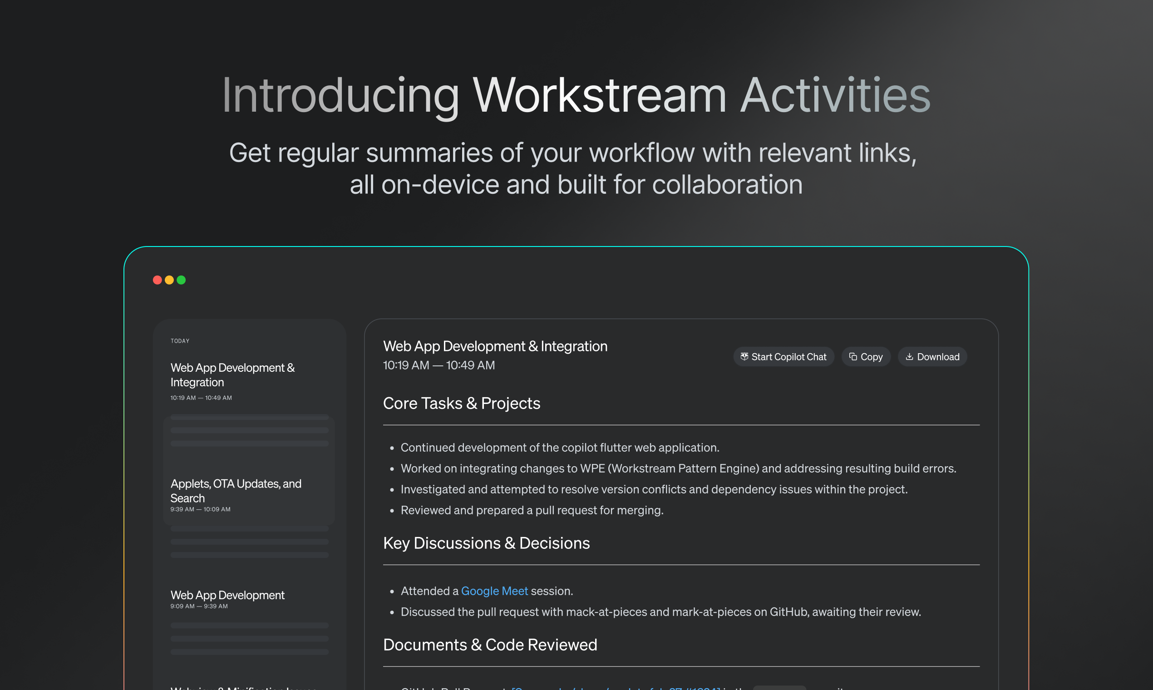1153x690 pixels.
Task: Click the 10:19 AM — 10:49 AM time range in detail panel
Action: click(x=439, y=365)
